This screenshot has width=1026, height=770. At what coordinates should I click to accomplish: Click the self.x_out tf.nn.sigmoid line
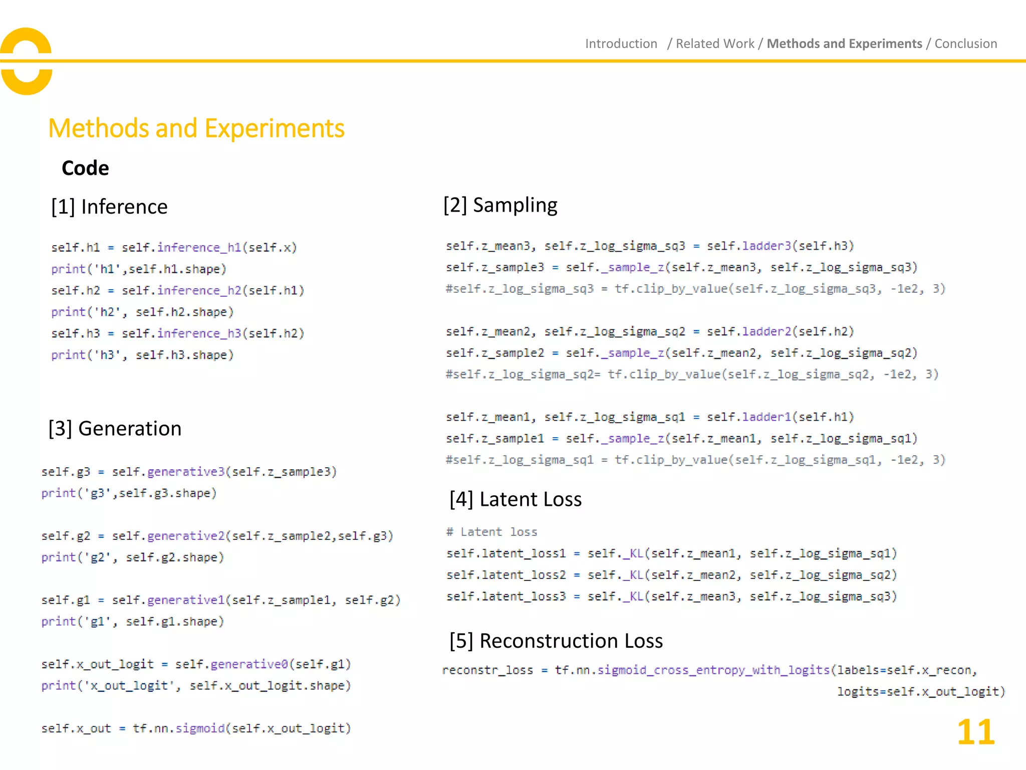[196, 728]
